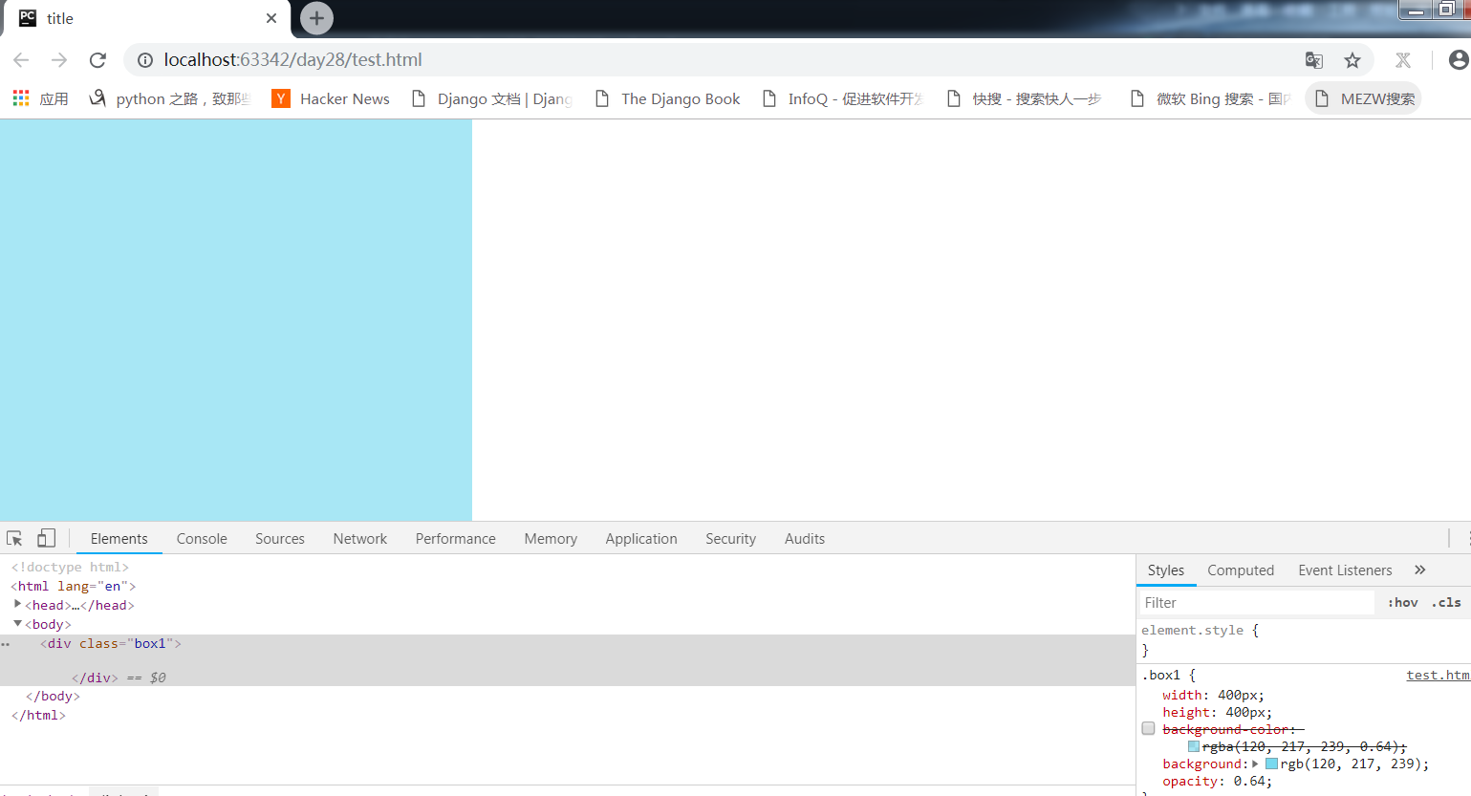Open the test.htm source link
The image size is (1471, 796).
pyautogui.click(x=1438, y=676)
